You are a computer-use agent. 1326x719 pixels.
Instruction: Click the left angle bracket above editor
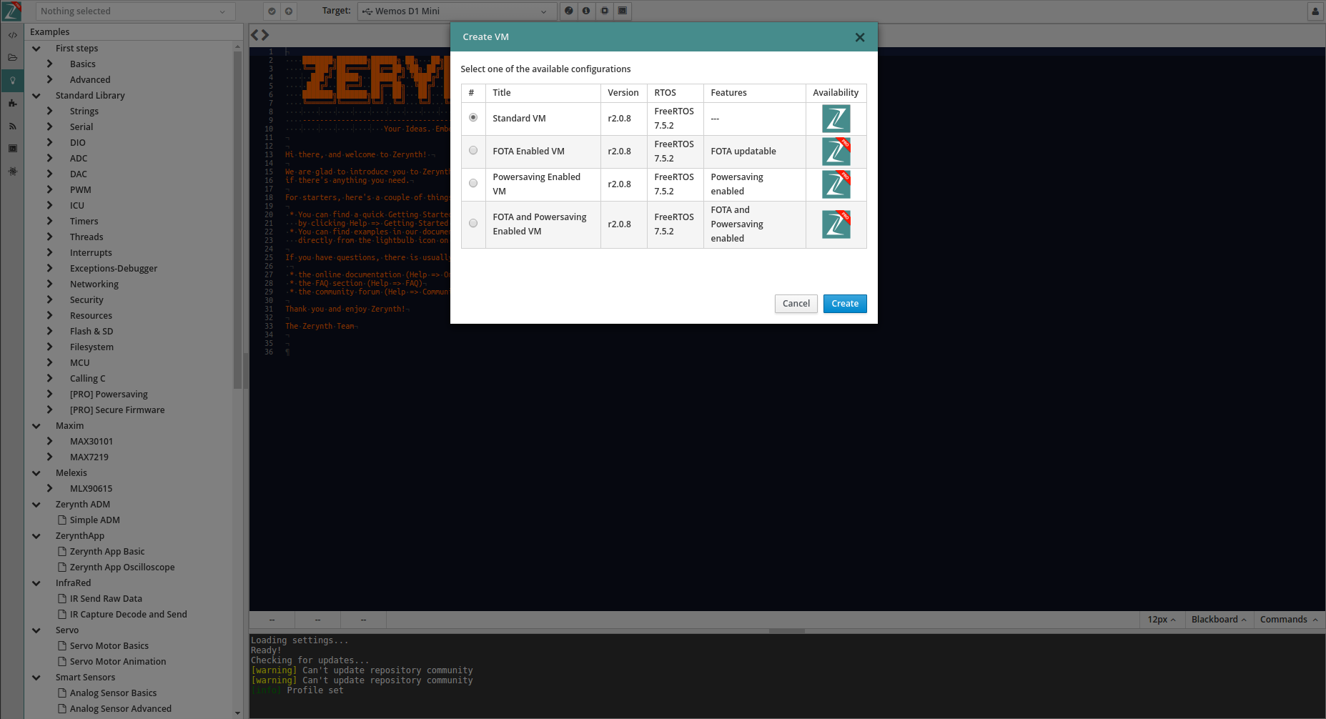pyautogui.click(x=254, y=34)
